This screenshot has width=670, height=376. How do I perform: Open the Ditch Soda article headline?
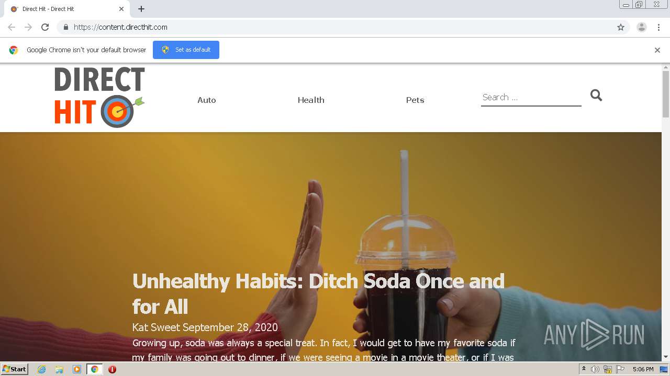tap(318, 293)
